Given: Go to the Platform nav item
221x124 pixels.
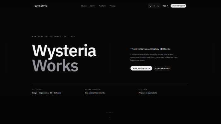Looking at the screenshot, I should [103, 6].
